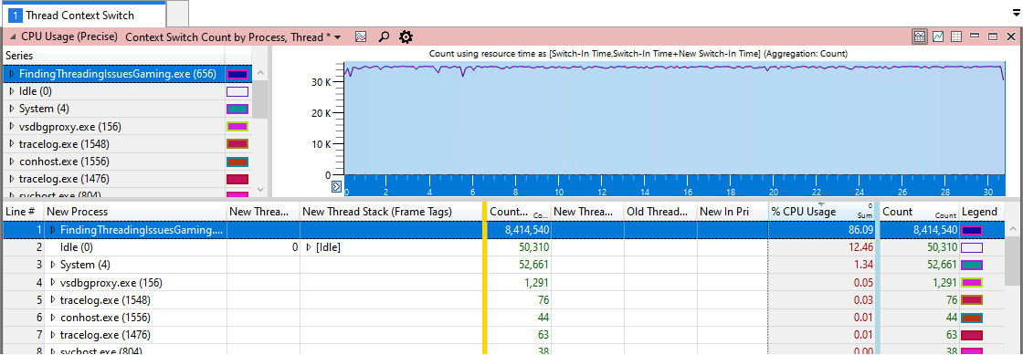Expand vsdbgproxy.exe (156) in Series list
Viewport: 1023px width, 355px height.
pyautogui.click(x=11, y=127)
